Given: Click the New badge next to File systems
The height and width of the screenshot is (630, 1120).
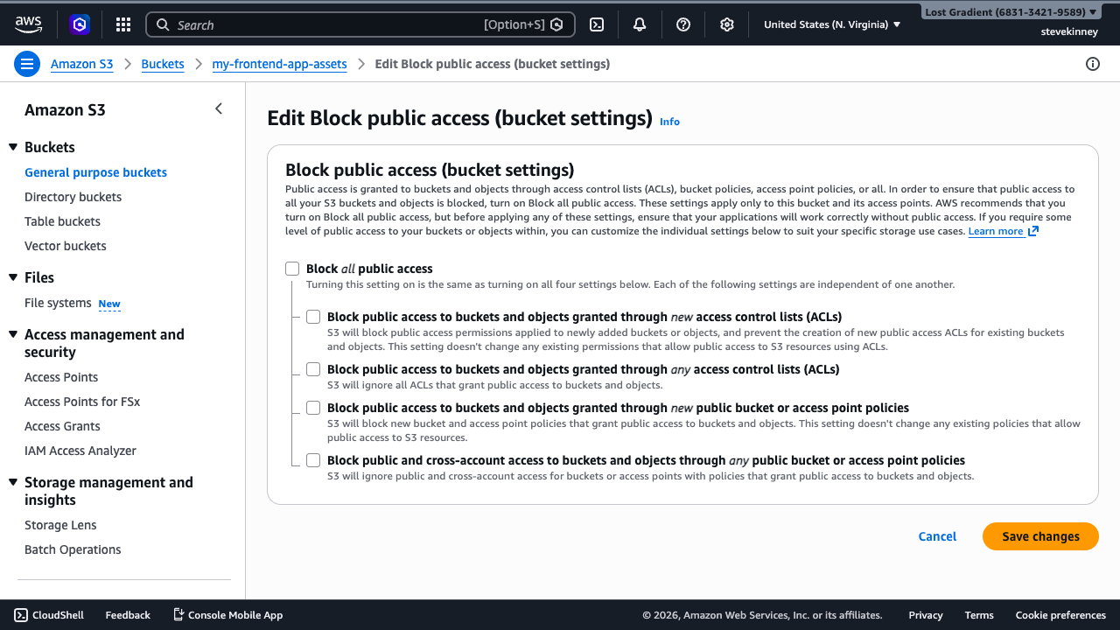Looking at the screenshot, I should point(109,304).
